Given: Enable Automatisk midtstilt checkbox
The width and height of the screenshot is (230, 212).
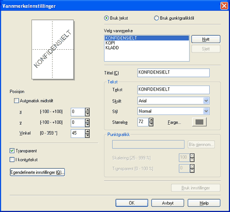Looking at the screenshot, I should (x=16, y=101).
